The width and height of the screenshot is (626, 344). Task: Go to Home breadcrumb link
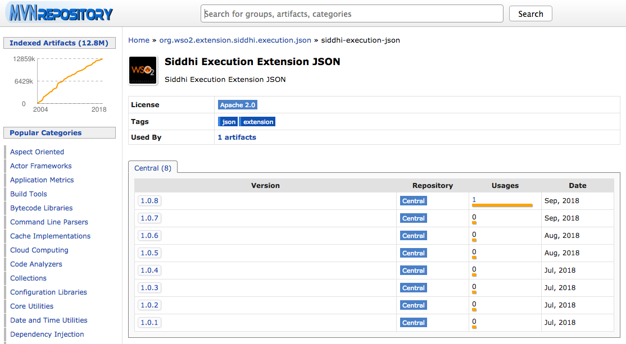139,40
